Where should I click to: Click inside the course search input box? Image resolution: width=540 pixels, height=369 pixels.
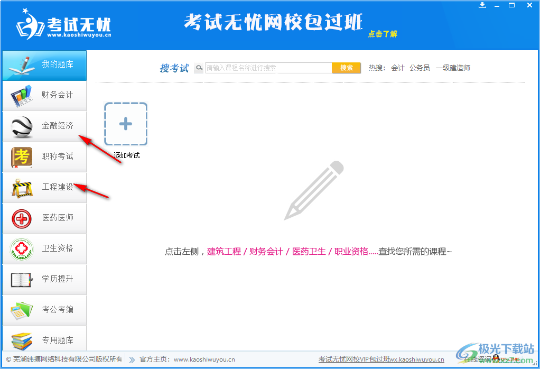click(x=264, y=68)
